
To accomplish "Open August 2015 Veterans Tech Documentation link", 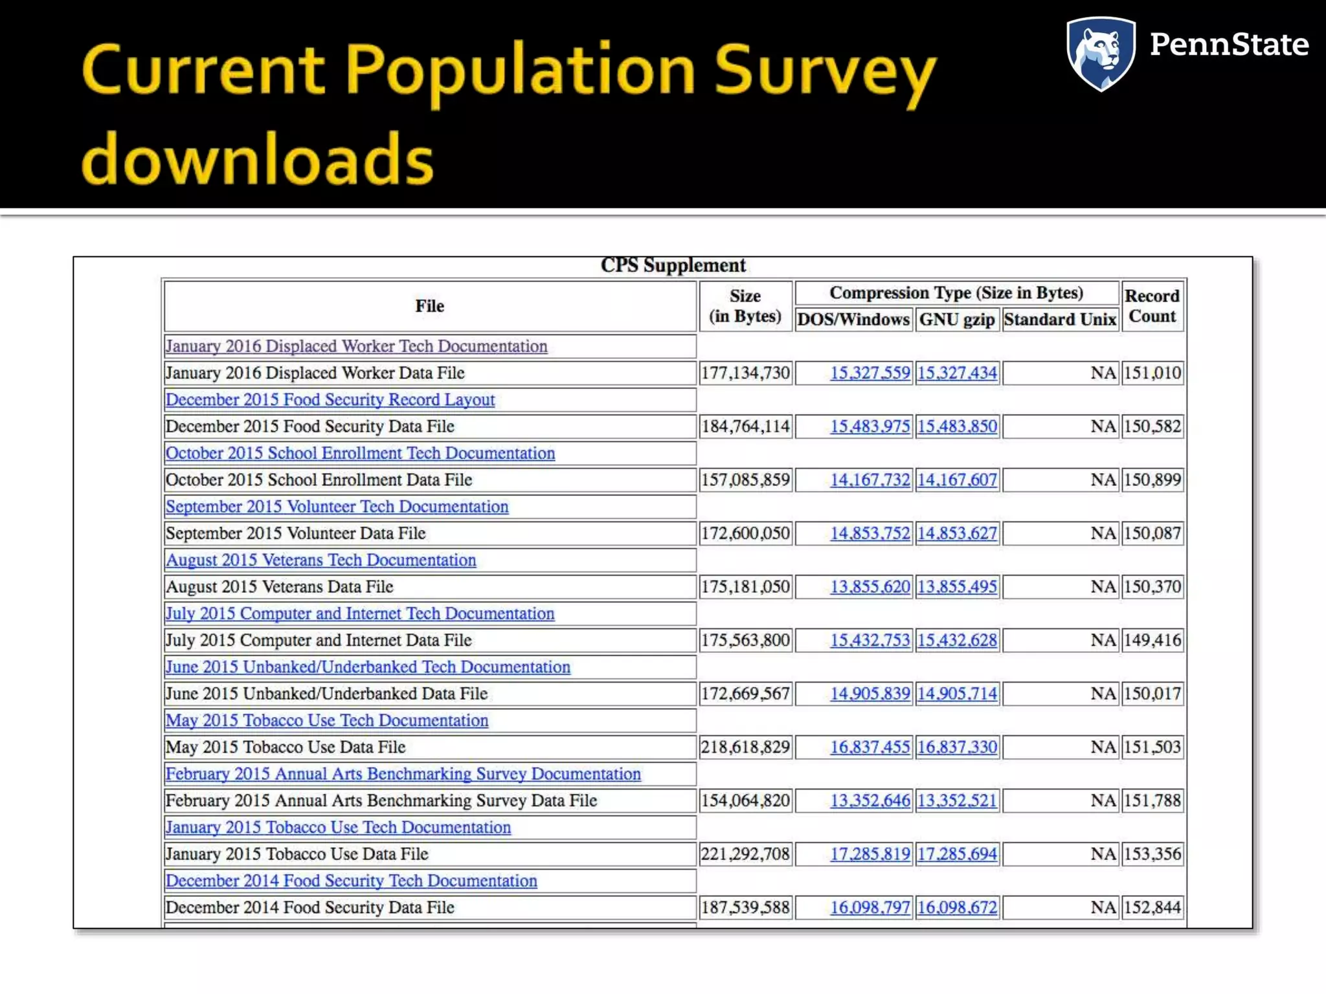I will 320,560.
